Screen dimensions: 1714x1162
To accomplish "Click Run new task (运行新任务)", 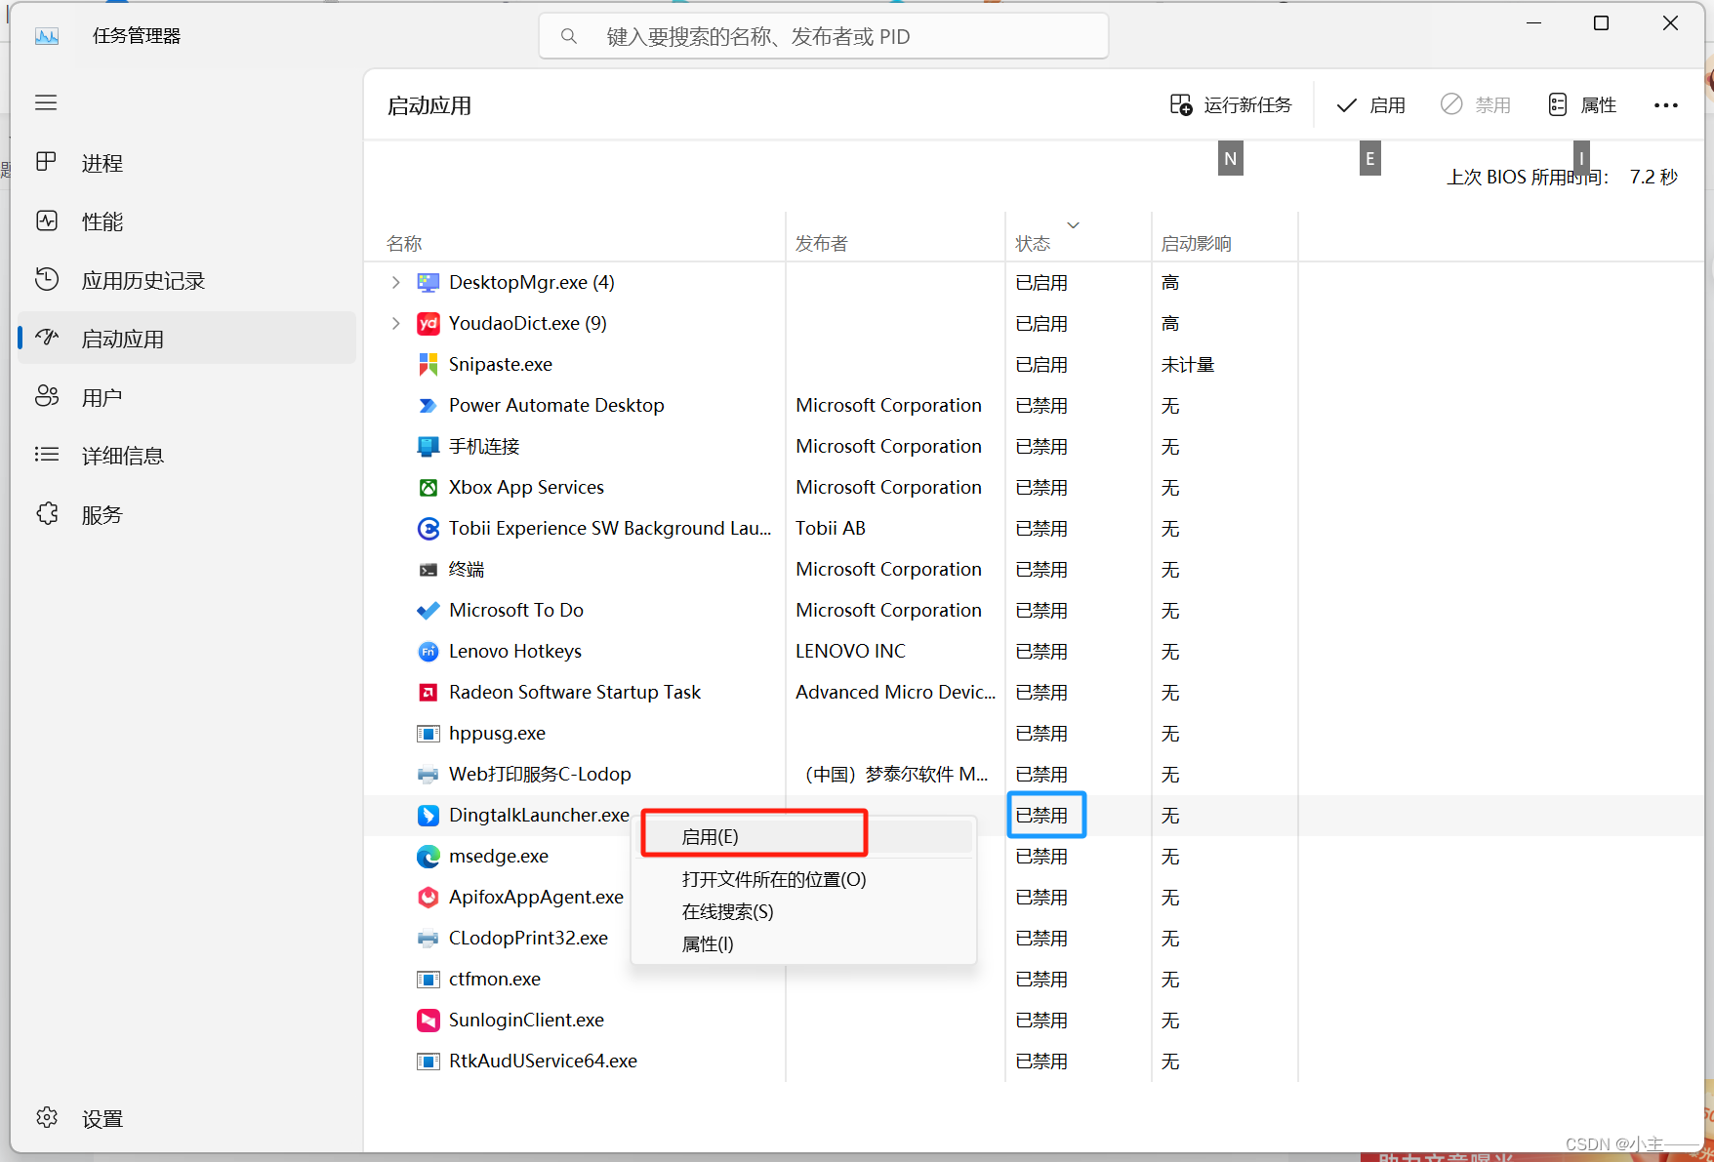I will point(1230,104).
